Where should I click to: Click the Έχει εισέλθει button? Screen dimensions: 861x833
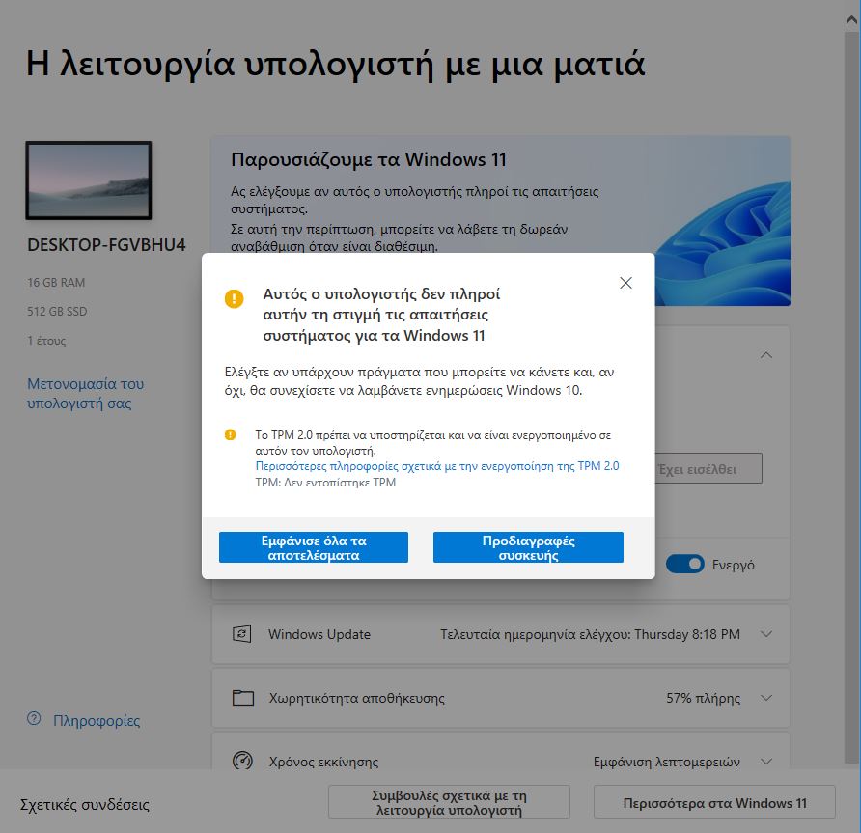pos(708,468)
